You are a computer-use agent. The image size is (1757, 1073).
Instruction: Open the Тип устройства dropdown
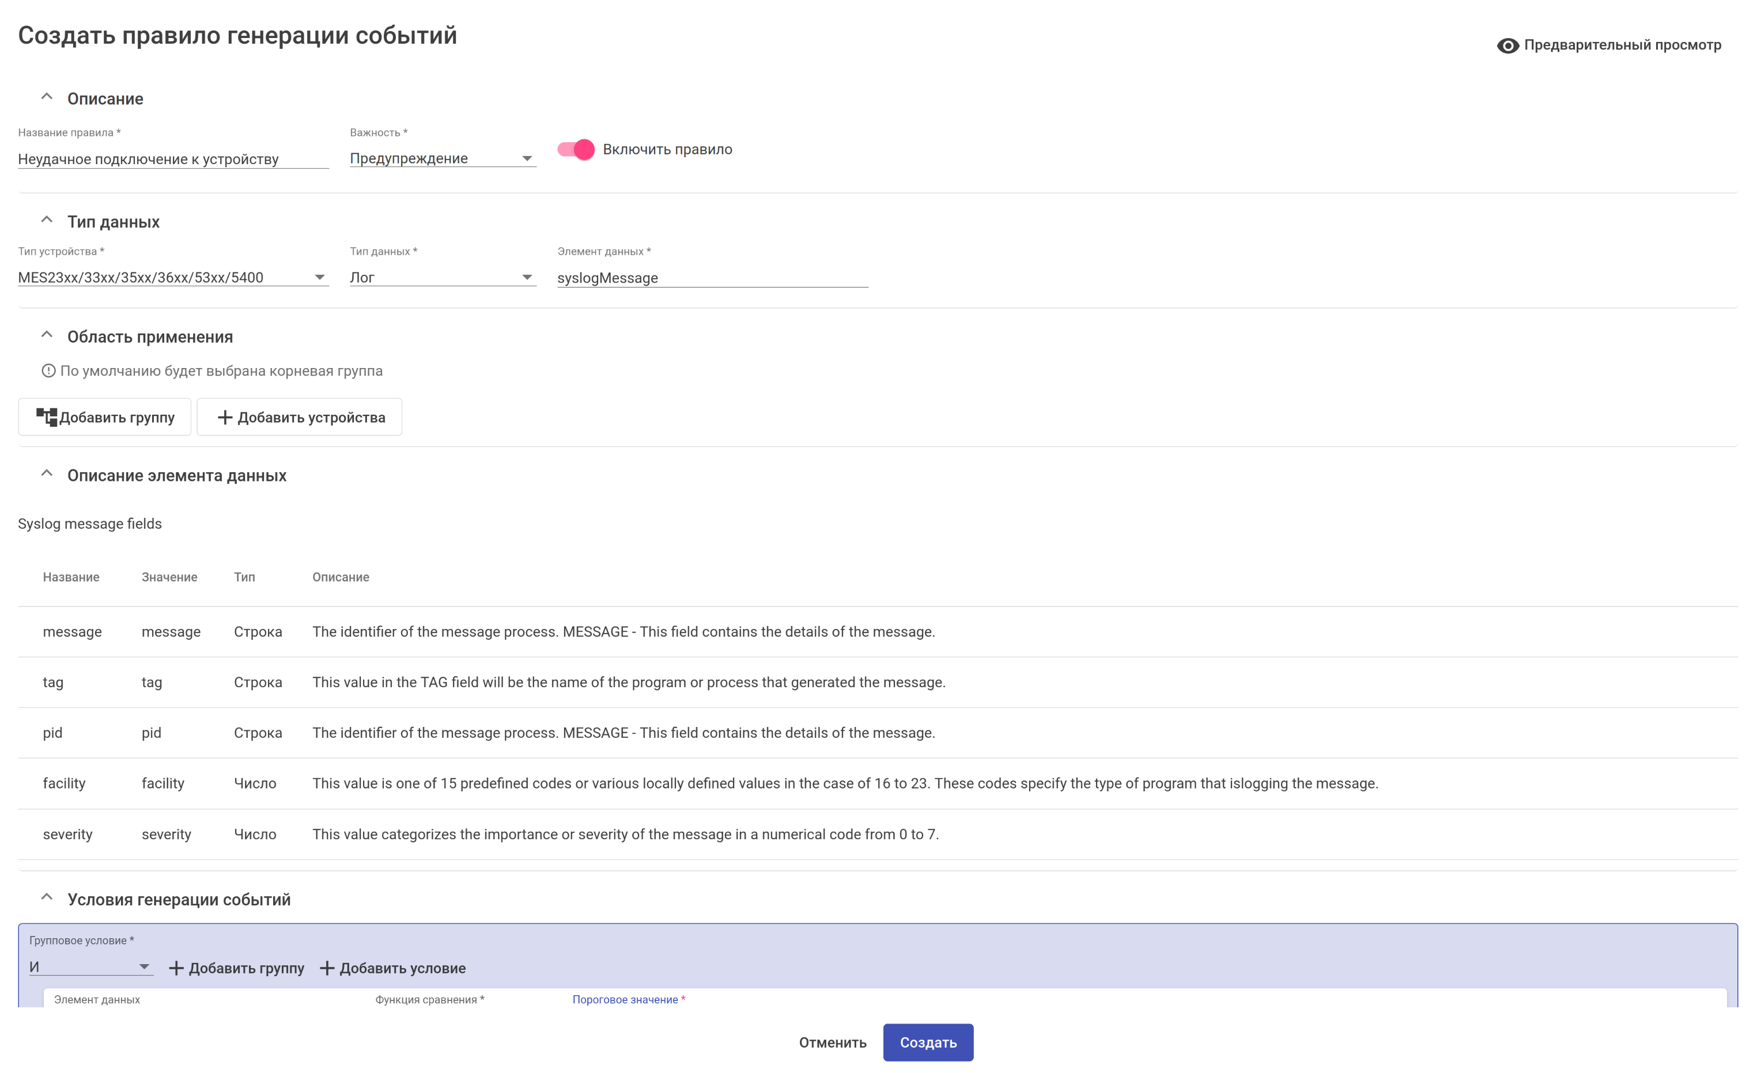pos(172,277)
